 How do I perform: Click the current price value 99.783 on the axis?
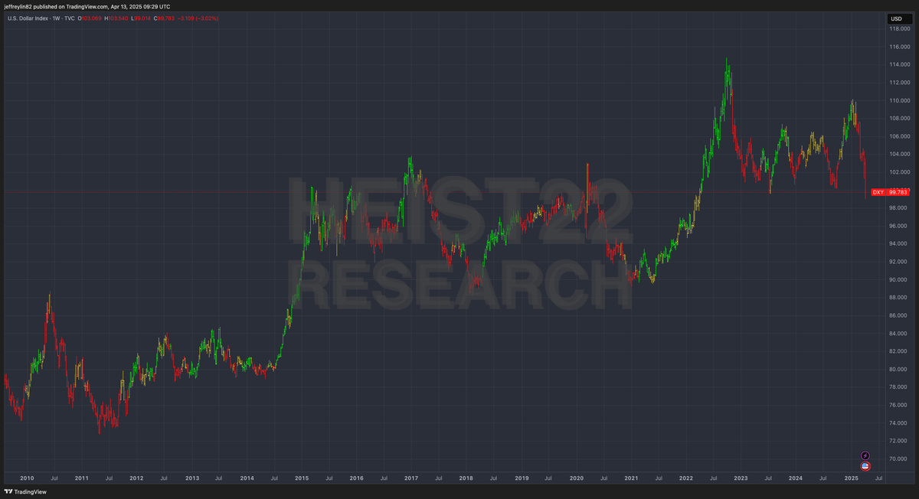pos(897,192)
